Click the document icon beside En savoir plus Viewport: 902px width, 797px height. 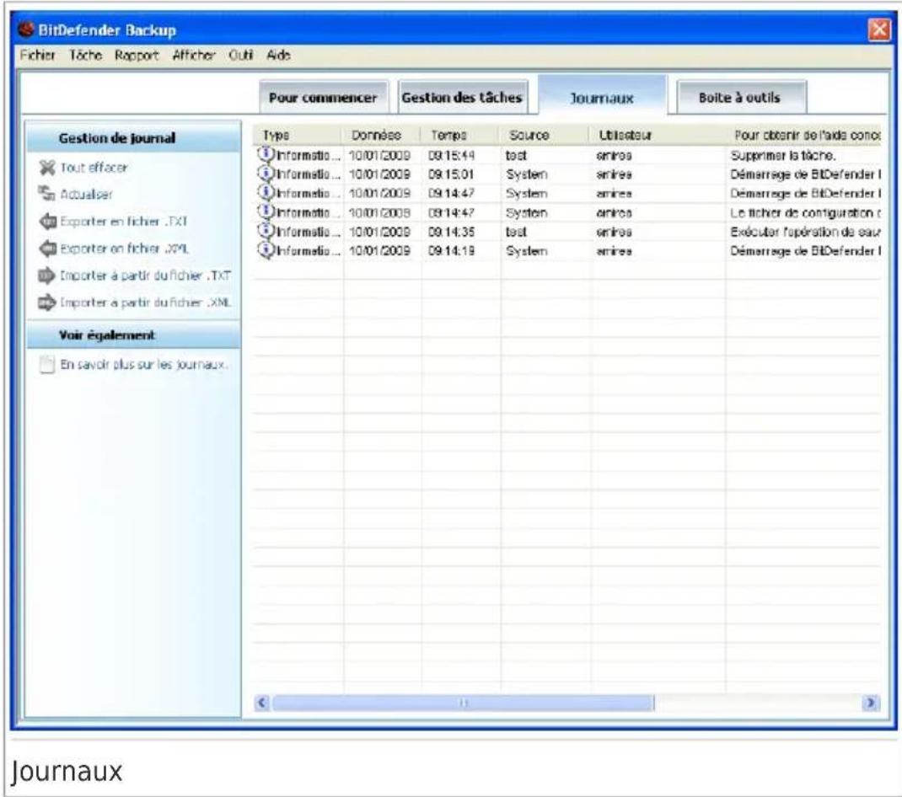pyautogui.click(x=46, y=365)
